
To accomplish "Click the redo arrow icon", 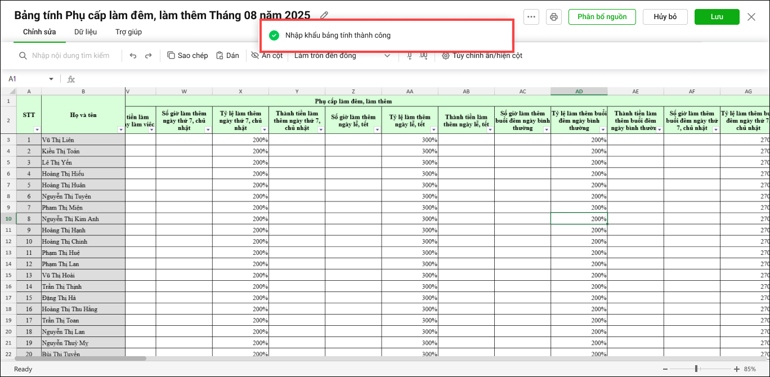I will [149, 56].
